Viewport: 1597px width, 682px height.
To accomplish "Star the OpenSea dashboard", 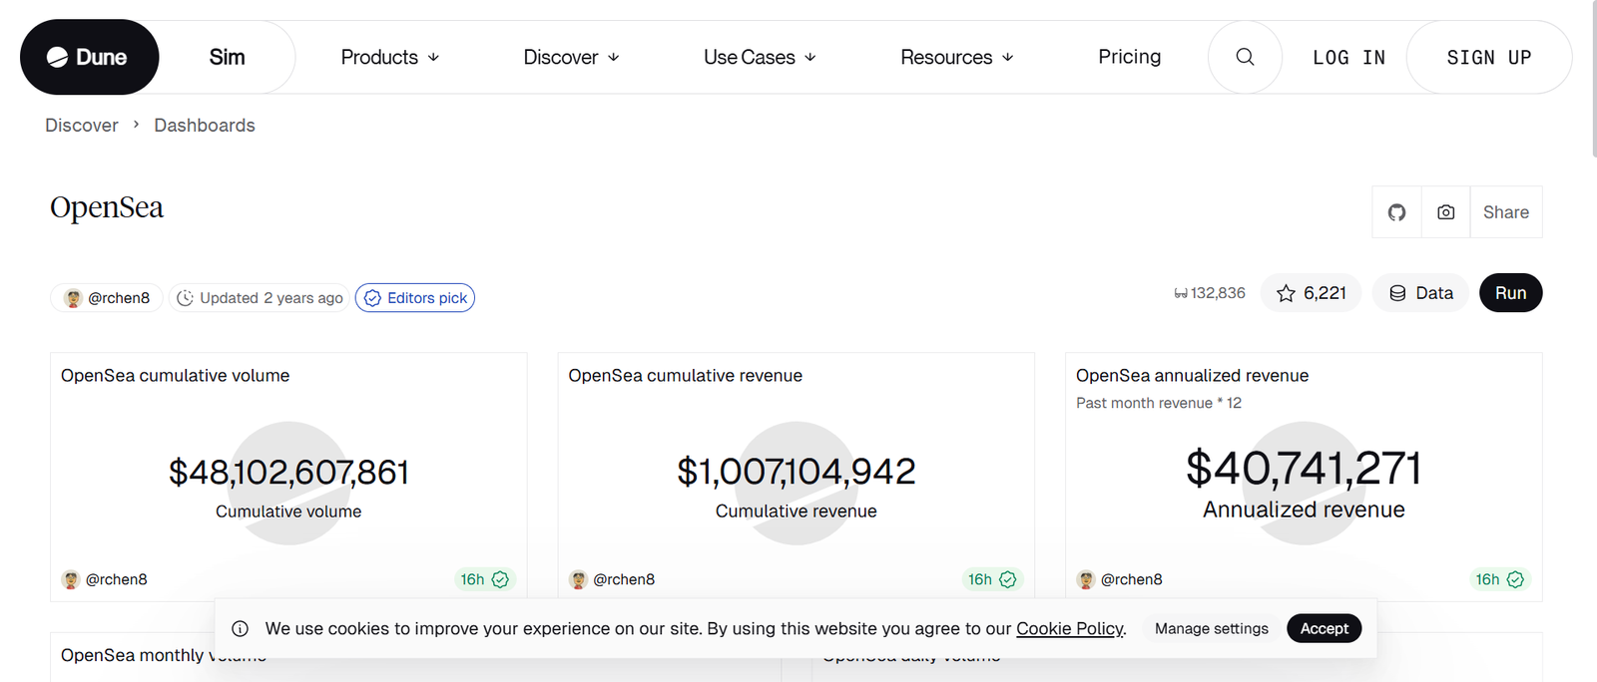I will (1311, 293).
